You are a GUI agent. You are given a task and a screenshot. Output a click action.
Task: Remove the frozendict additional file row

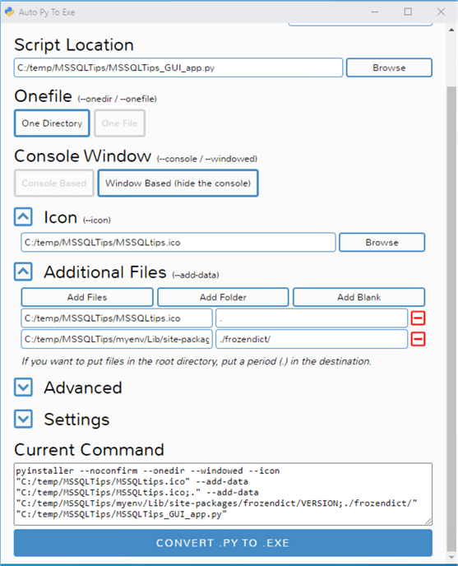click(418, 339)
